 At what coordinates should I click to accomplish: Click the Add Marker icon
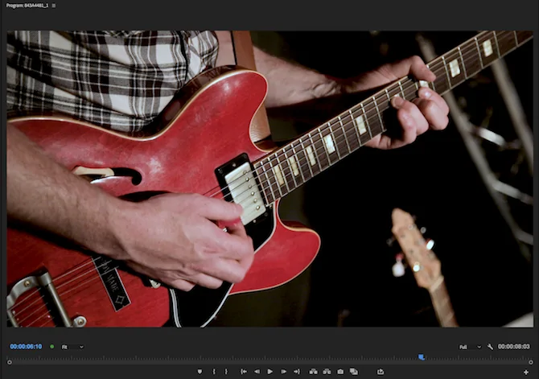pyautogui.click(x=200, y=372)
